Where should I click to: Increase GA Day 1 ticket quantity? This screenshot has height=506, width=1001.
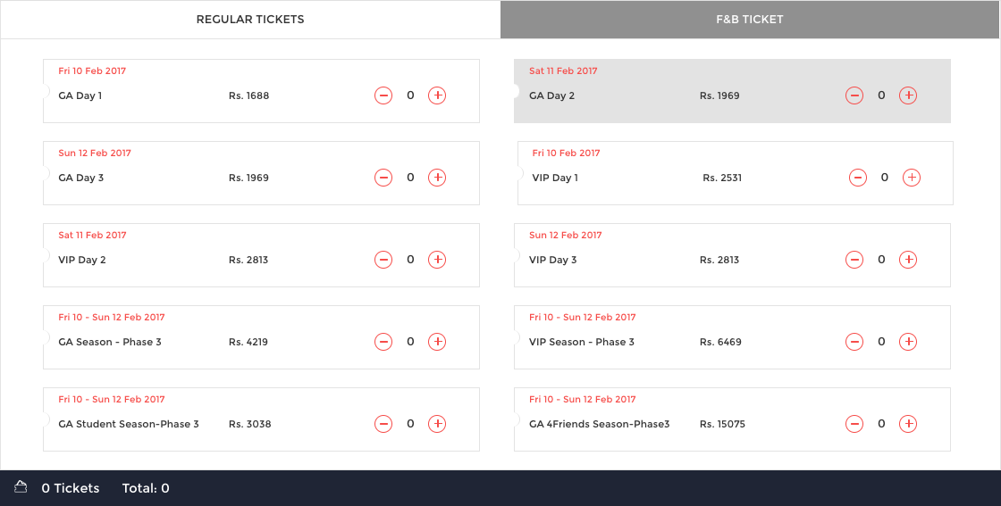pos(437,95)
